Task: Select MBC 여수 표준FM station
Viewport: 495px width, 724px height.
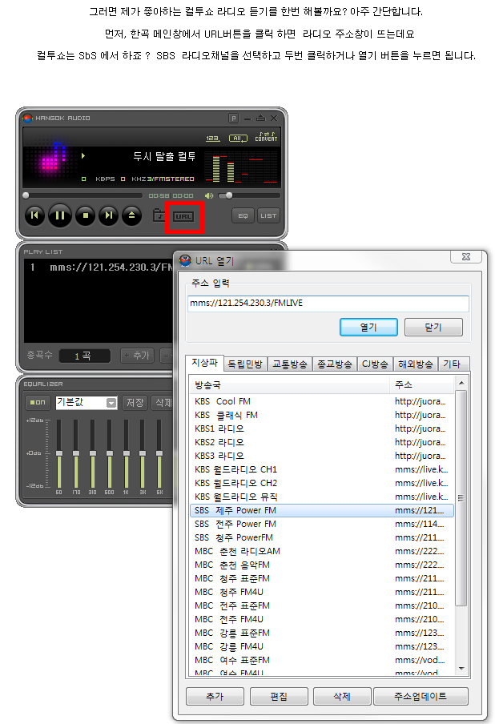Action: (322, 660)
